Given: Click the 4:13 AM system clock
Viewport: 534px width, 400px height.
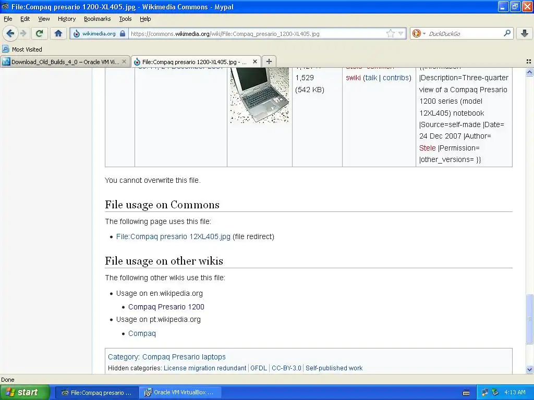Looking at the screenshot, I should (515, 392).
